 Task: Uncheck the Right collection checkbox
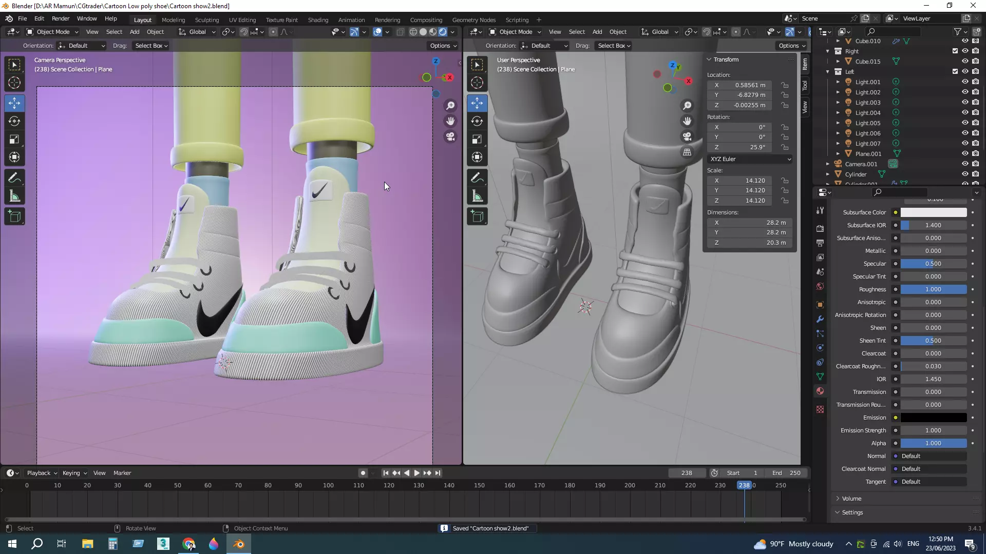click(x=955, y=51)
